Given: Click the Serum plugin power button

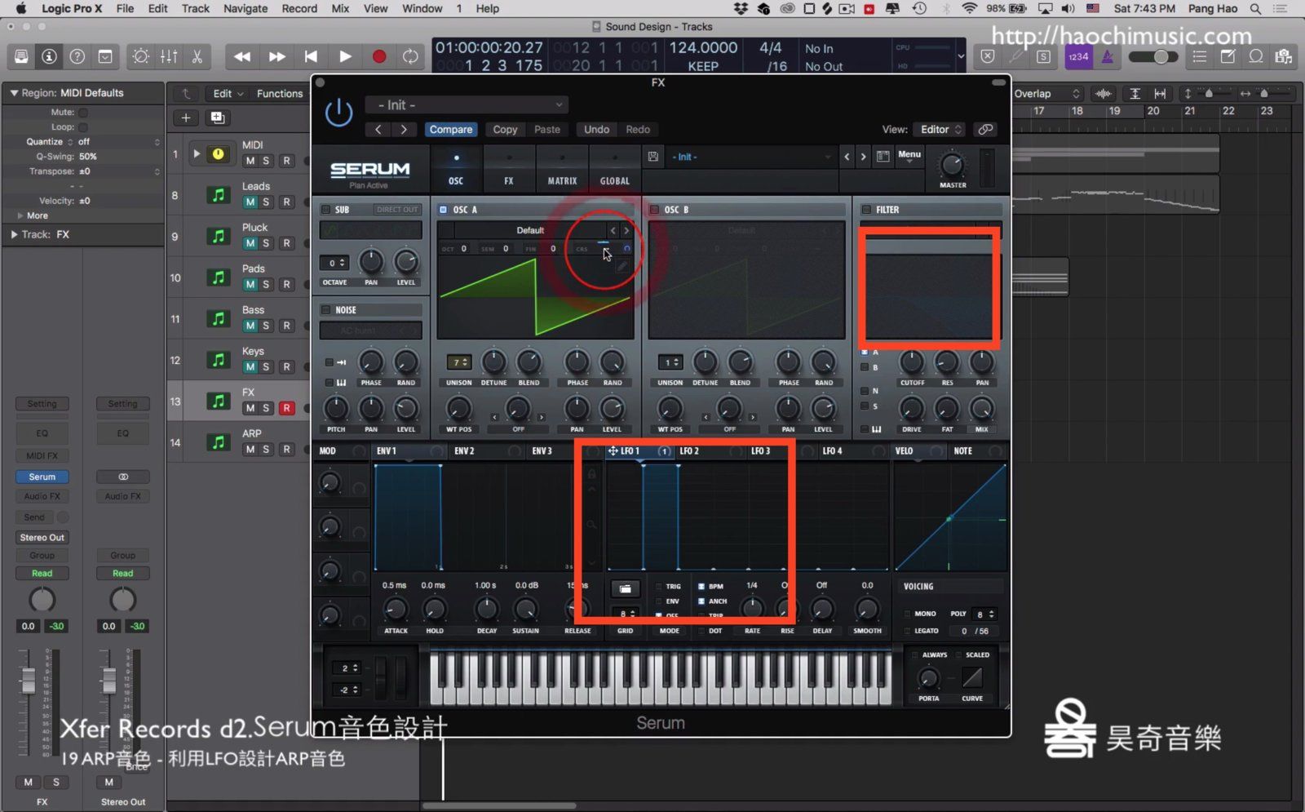Looking at the screenshot, I should click(x=338, y=113).
